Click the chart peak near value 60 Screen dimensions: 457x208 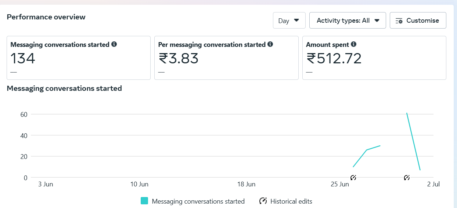(407, 113)
